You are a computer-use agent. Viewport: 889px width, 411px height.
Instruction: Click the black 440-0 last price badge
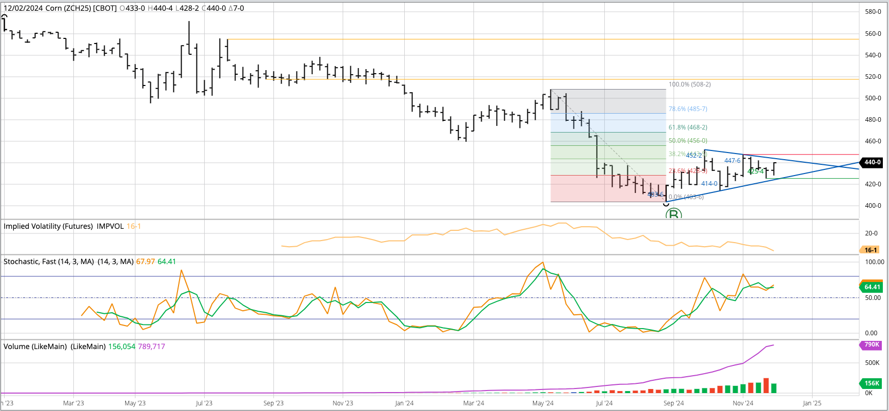[872, 162]
